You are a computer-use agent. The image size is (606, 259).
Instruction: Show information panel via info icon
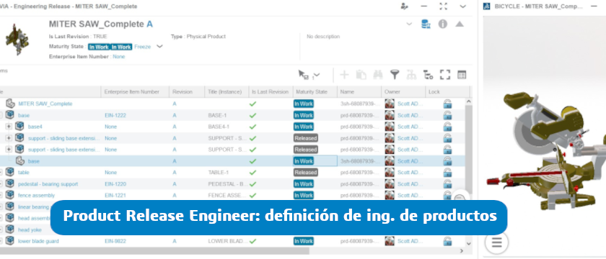tap(443, 24)
